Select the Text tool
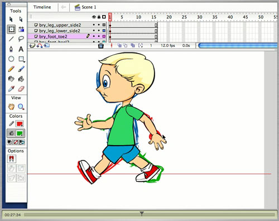 tap(21, 49)
